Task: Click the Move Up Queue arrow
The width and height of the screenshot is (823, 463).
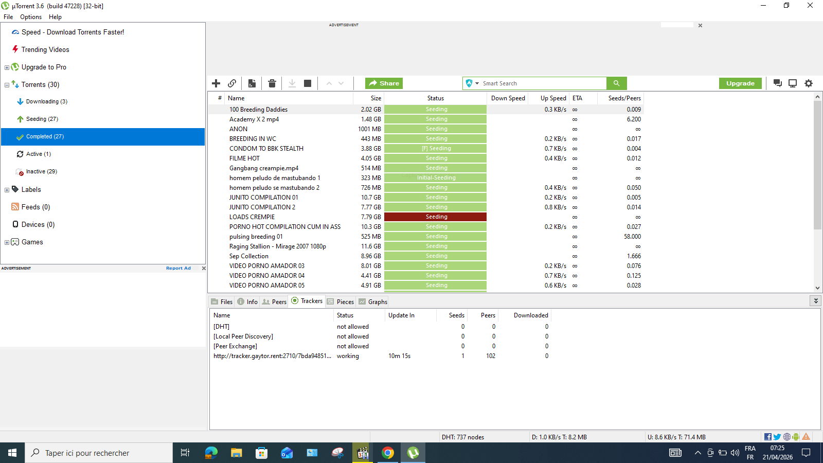Action: click(329, 83)
